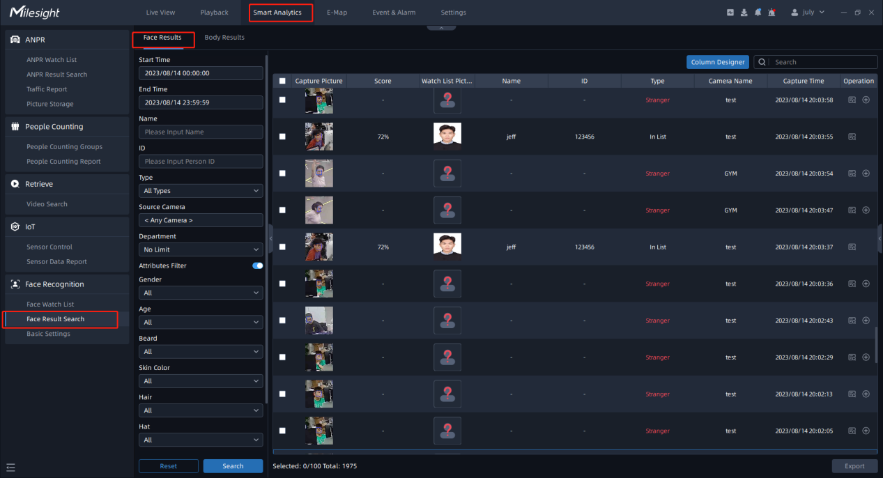Open the Event & Alarm tab
This screenshot has height=478, width=883.
(x=393, y=13)
